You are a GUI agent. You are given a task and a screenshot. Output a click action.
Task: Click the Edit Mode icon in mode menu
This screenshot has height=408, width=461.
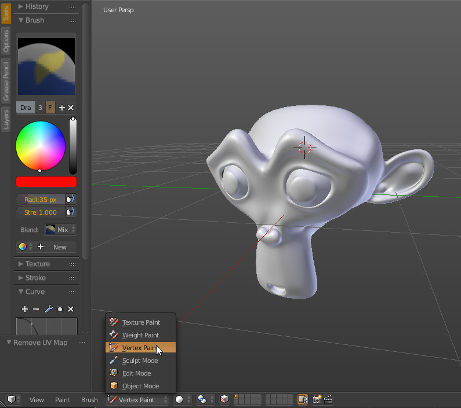(114, 373)
